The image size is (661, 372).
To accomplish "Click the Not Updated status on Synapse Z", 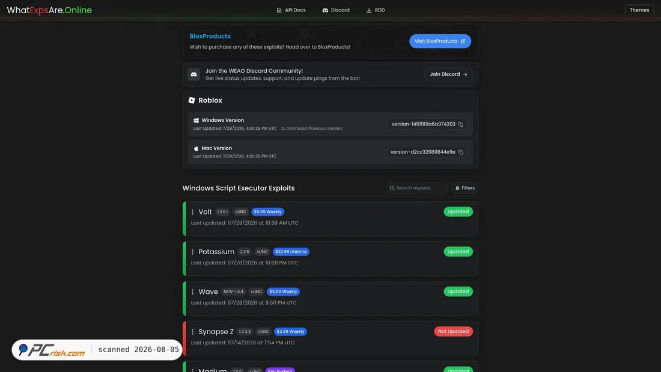I will [453, 332].
